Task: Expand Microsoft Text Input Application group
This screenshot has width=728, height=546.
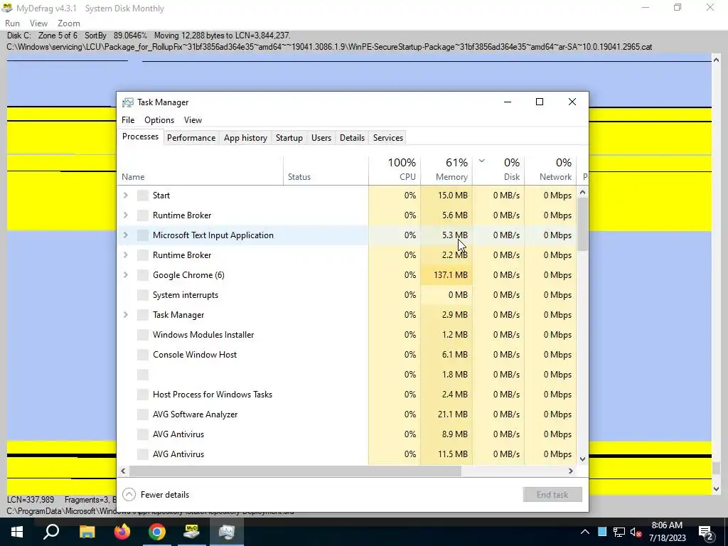Action: (x=125, y=235)
